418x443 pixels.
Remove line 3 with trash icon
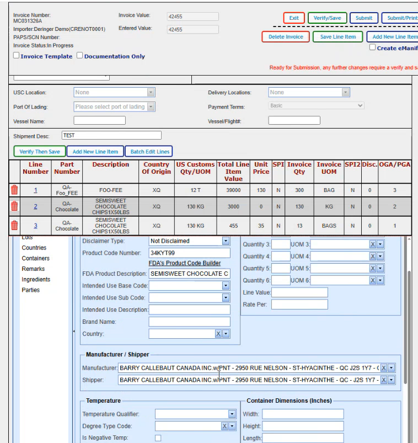pyautogui.click(x=14, y=225)
